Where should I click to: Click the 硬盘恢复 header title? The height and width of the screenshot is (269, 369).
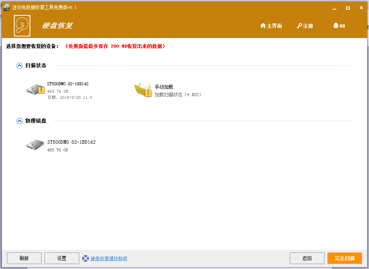pos(57,26)
